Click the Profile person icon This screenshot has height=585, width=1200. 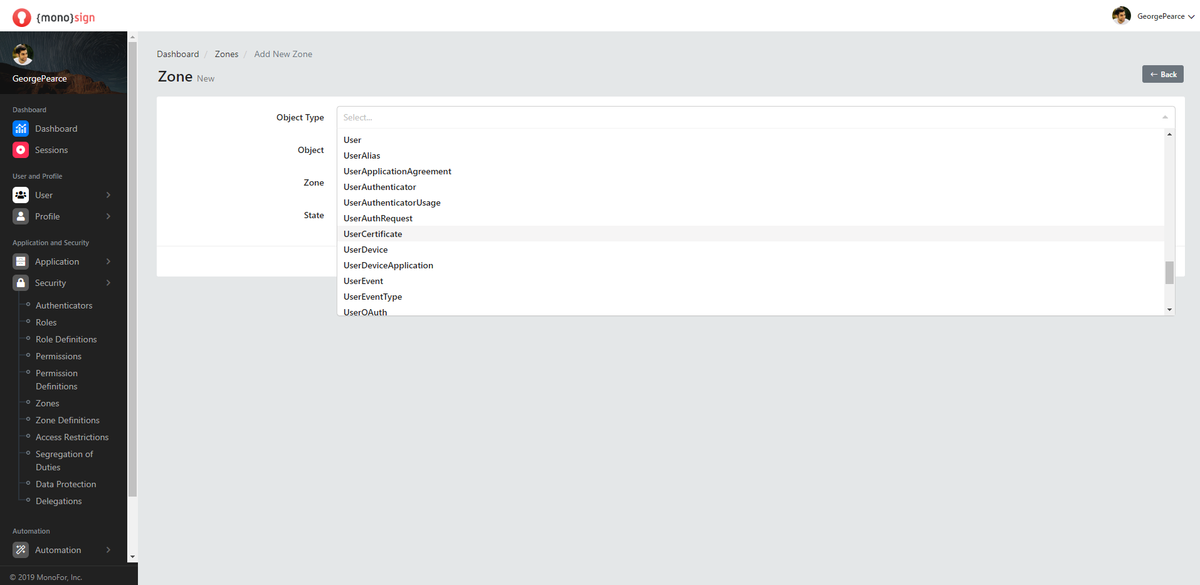coord(21,216)
